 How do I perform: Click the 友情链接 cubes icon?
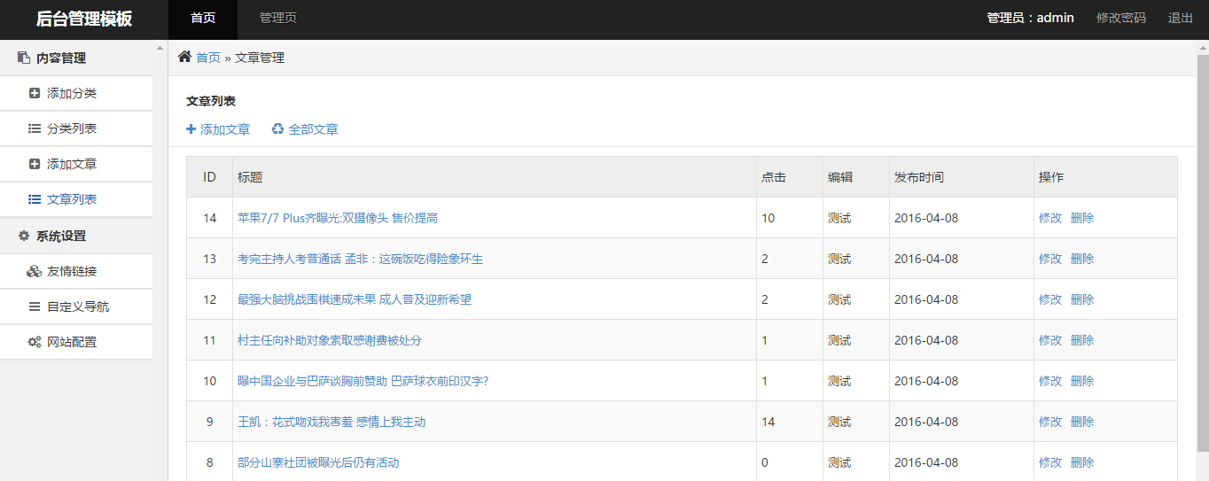click(x=35, y=271)
